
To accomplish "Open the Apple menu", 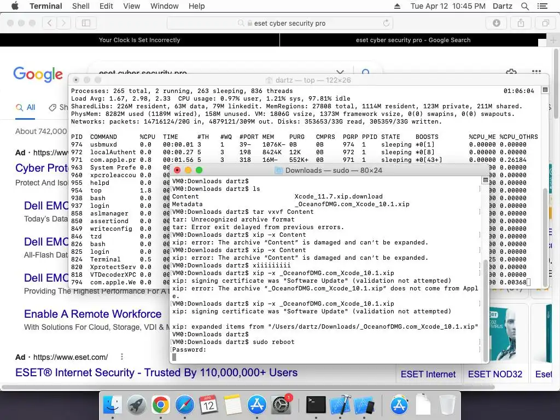I will 15,6.
